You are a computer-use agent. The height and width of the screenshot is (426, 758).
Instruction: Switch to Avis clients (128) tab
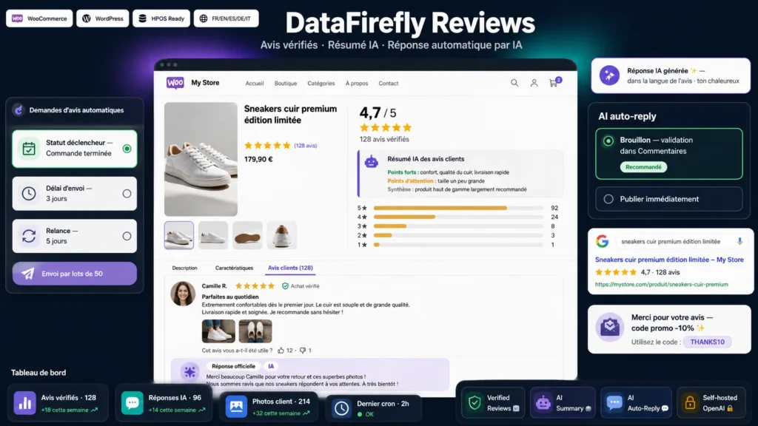pos(290,268)
